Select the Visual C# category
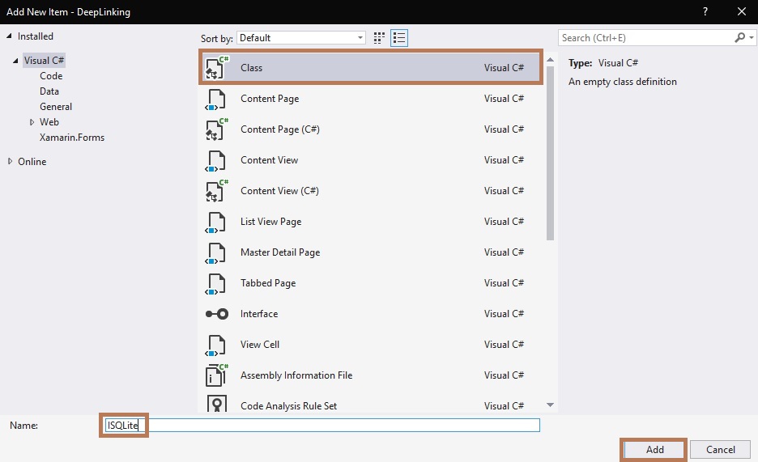This screenshot has height=462, width=758. [x=44, y=61]
